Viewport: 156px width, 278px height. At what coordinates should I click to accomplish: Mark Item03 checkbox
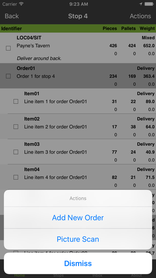16,152
